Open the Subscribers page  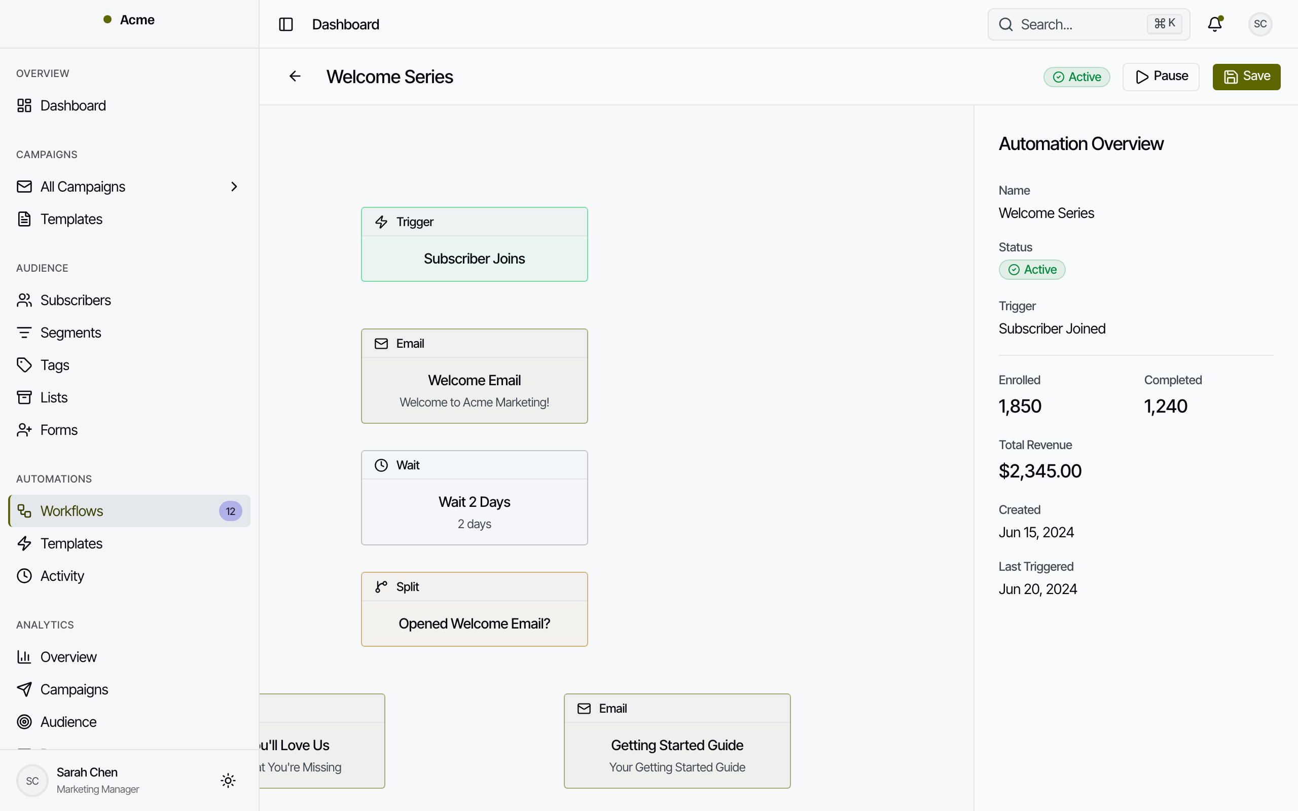pyautogui.click(x=129, y=300)
